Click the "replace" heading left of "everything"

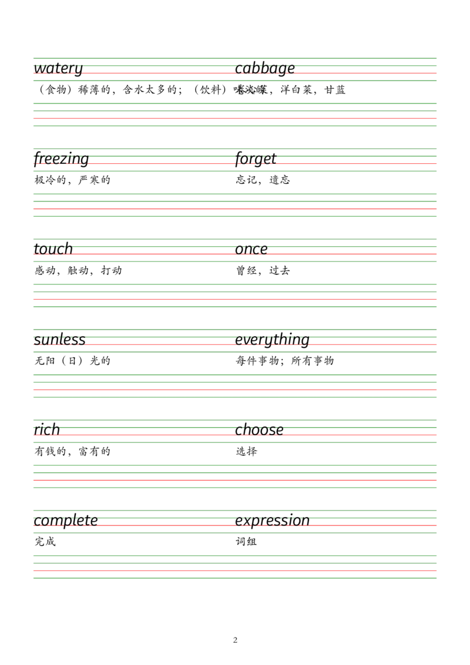[x=59, y=339]
